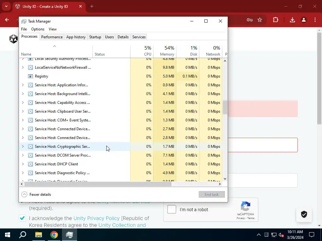The height and width of the screenshot is (241, 322).
Task: Open taskbar Search magnifier
Action: pyautogui.click(x=23, y=235)
